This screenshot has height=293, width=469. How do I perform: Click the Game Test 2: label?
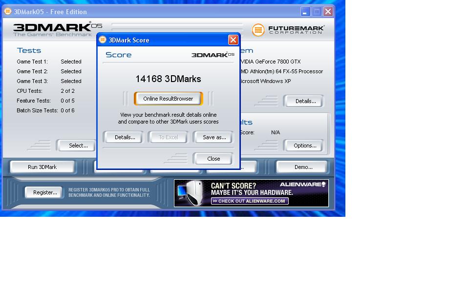[x=32, y=71]
